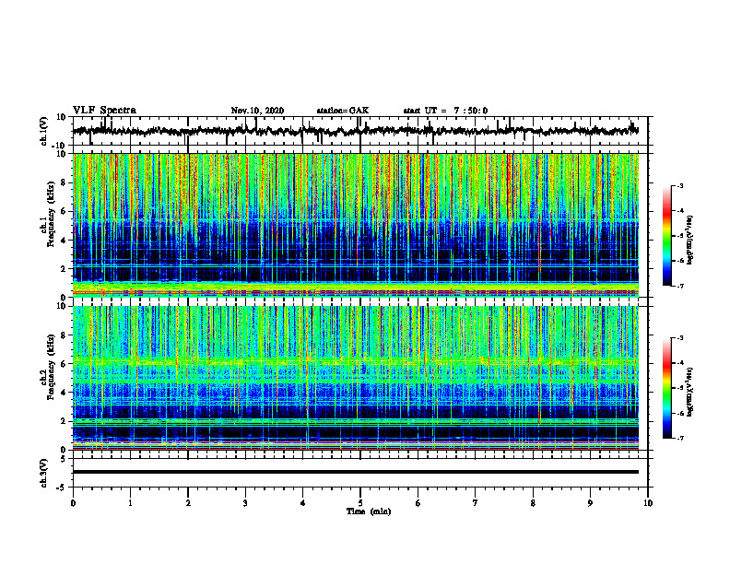This screenshot has height=564, width=730.
Task: Click the -5 tick on ch.3(V) axis
Action: [x=62, y=488]
